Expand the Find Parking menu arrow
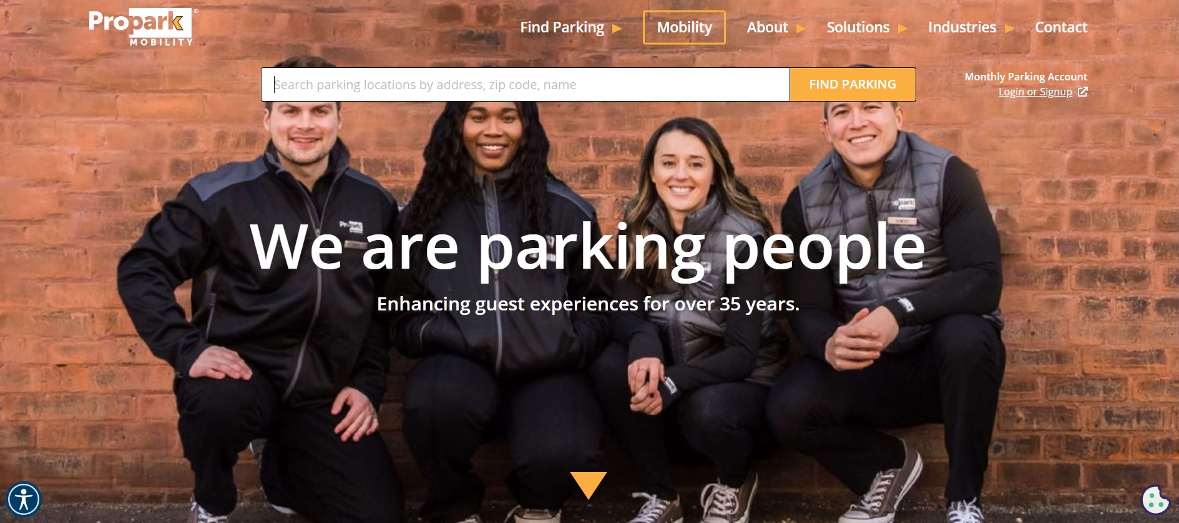This screenshot has width=1179, height=523. 617,29
